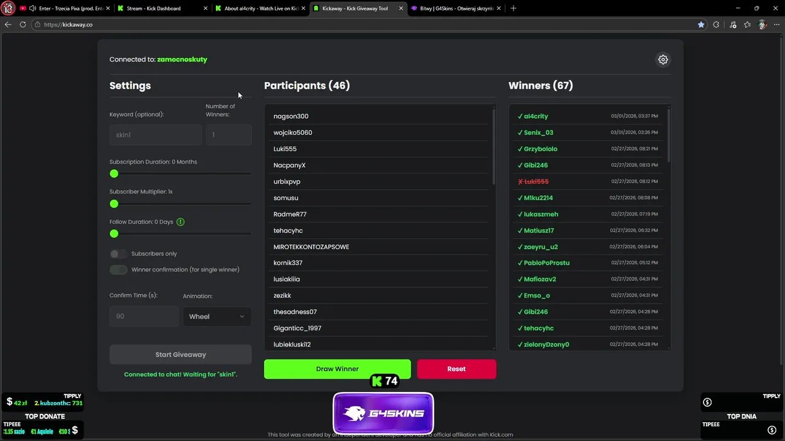Viewport: 785px width, 441px height.
Task: Click the Tipeee dollar icon at bottom right
Action: (x=772, y=431)
